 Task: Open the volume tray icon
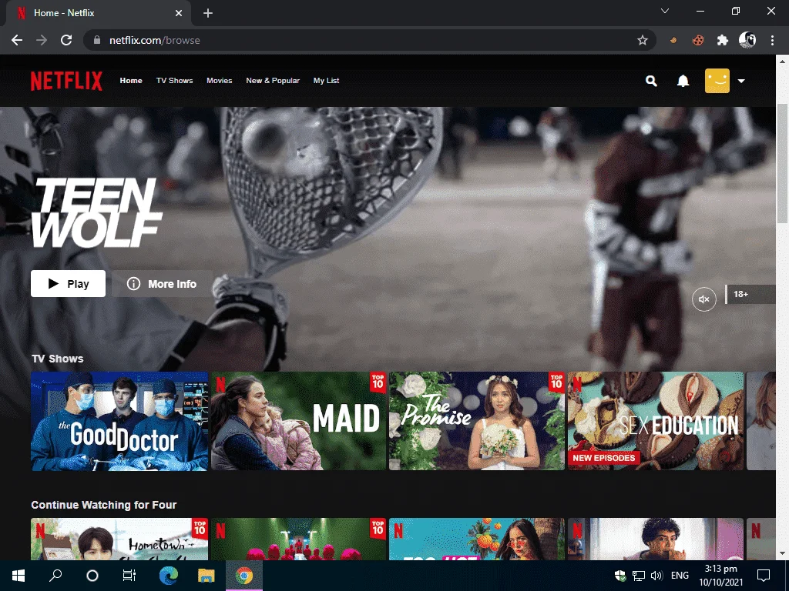(x=656, y=576)
